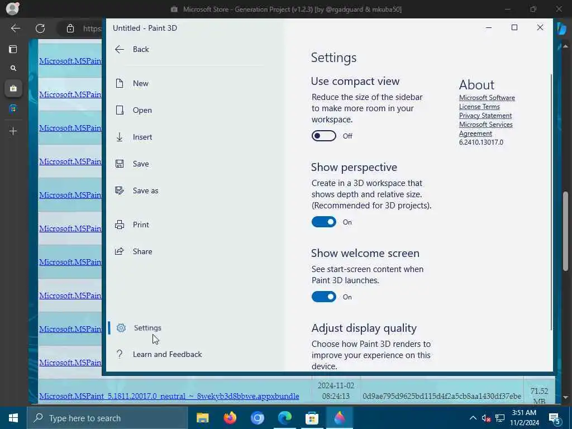
Task: Open the Microsoft Store sidebar app icon
Action: 13,109
